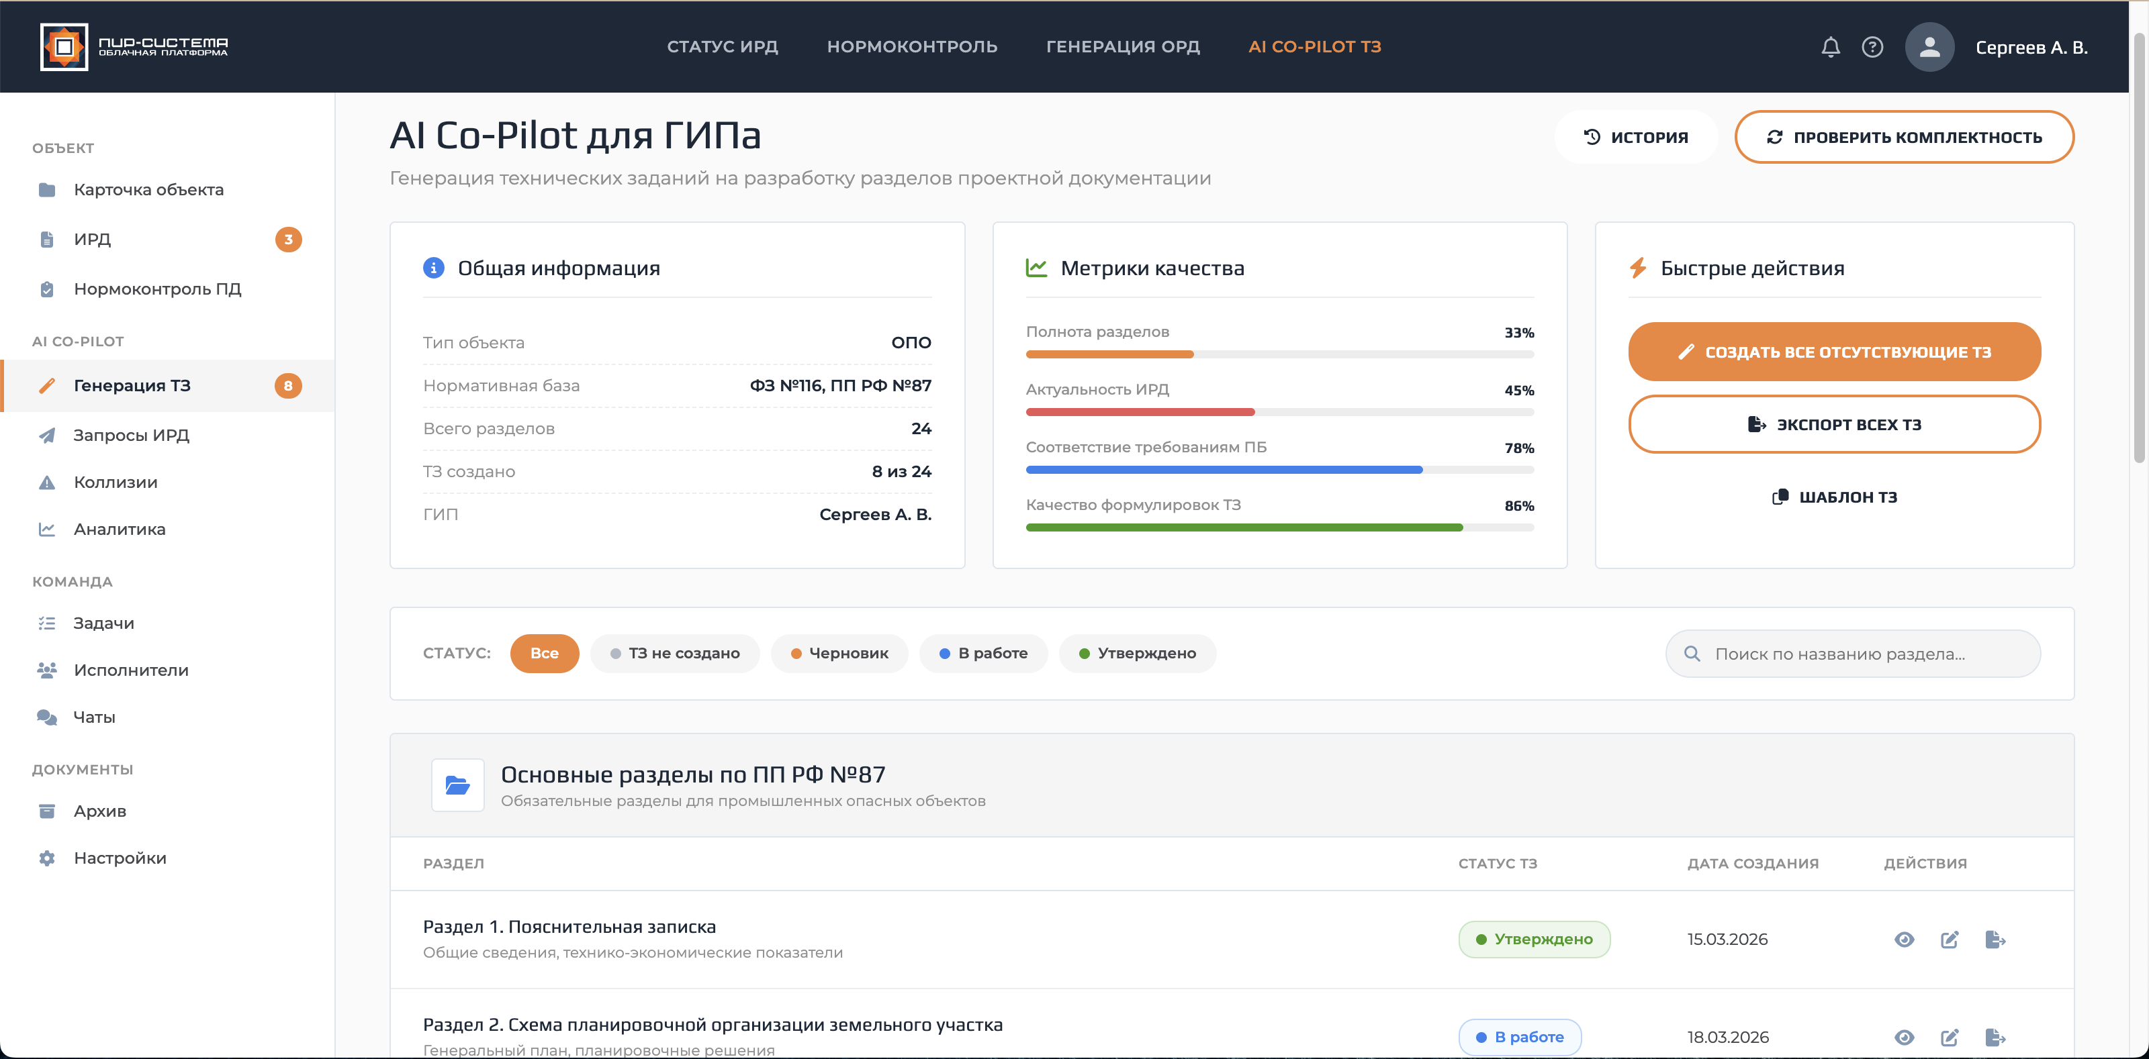
Task: Click the chart icon beside Метрики качества
Action: pos(1036,268)
